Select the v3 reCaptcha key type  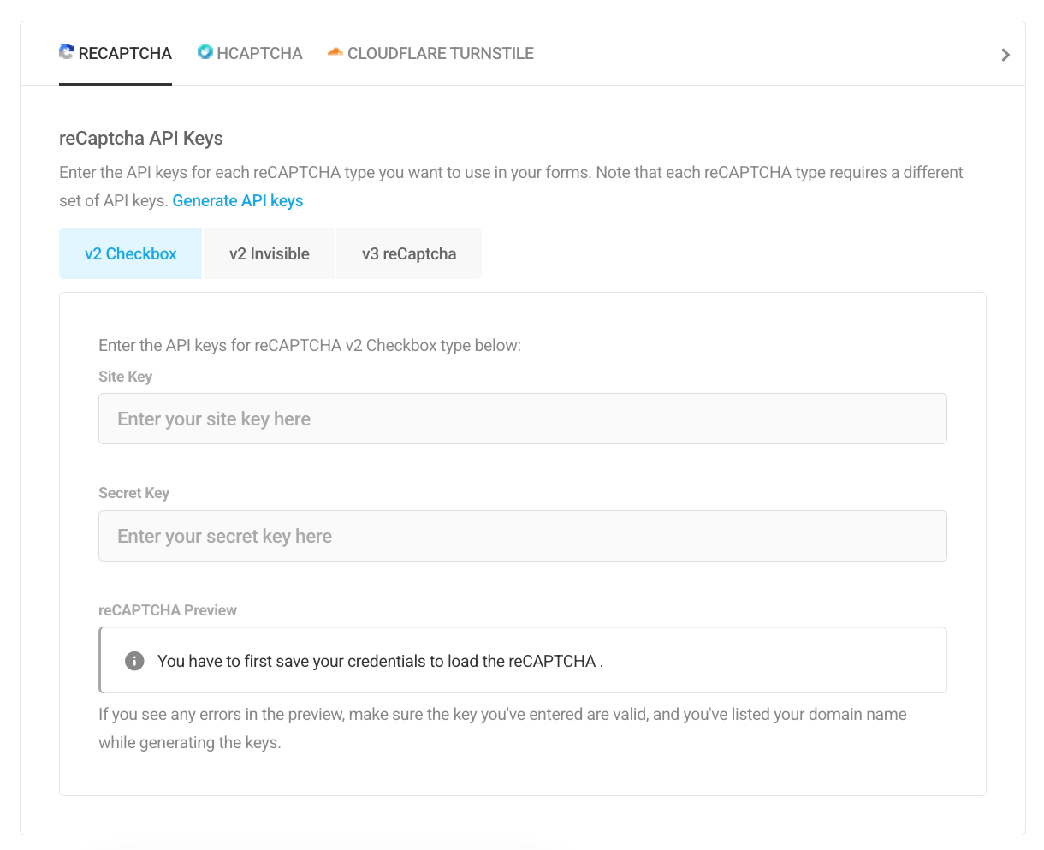click(x=409, y=253)
